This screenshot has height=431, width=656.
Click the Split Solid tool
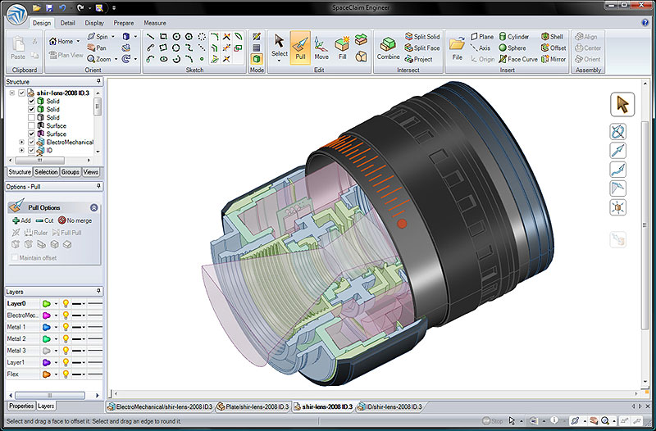tap(420, 37)
